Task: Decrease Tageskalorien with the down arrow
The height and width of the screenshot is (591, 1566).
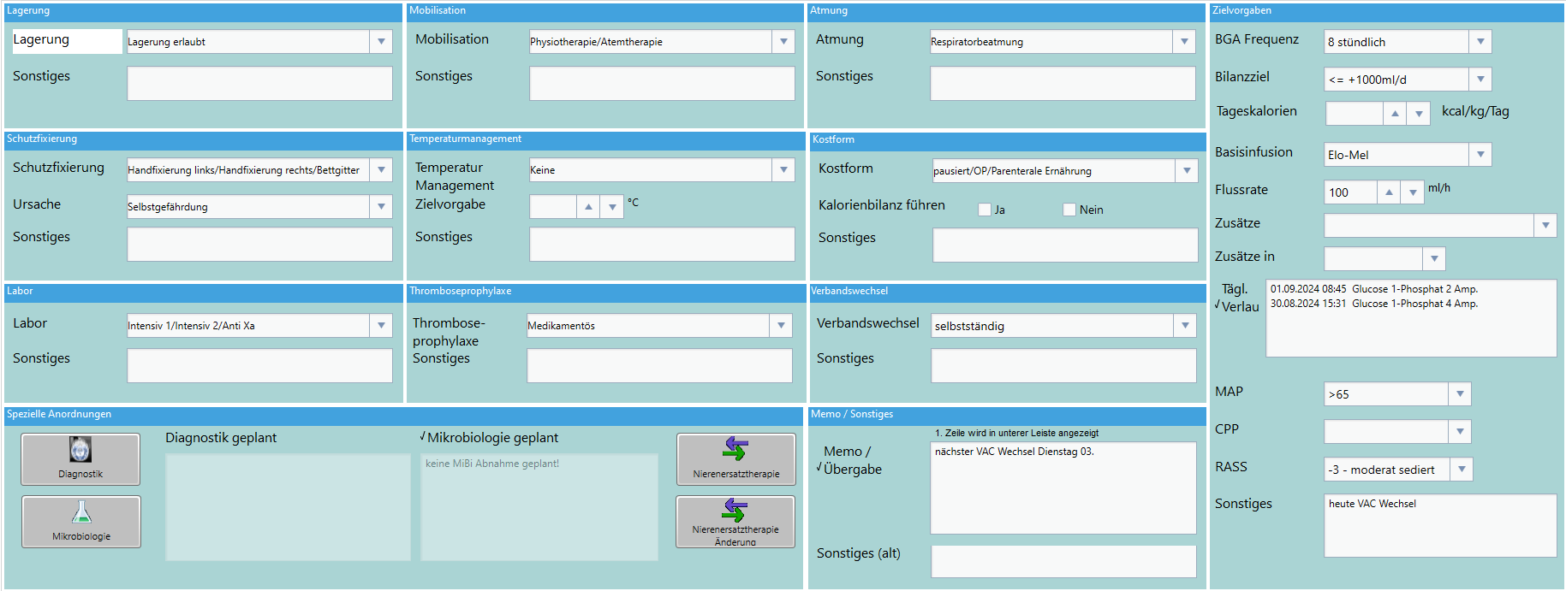Action: click(x=1419, y=114)
